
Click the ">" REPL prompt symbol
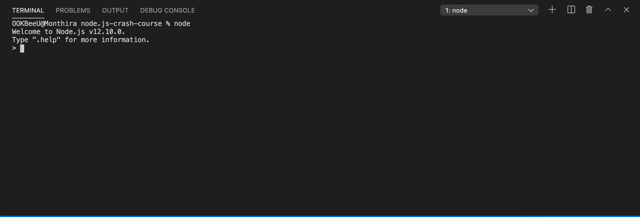[14, 48]
